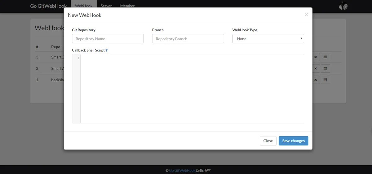Click inside the Callback Shell Script editor

click(192, 89)
